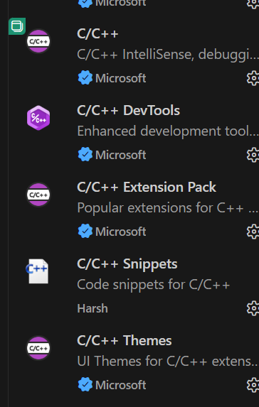Click the C/C++ Snippets file icon
259x407 pixels.
[38, 271]
